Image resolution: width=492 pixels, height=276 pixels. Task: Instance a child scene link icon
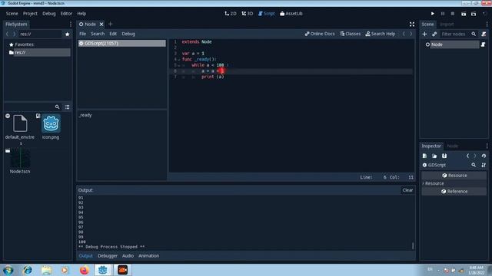[x=434, y=34]
